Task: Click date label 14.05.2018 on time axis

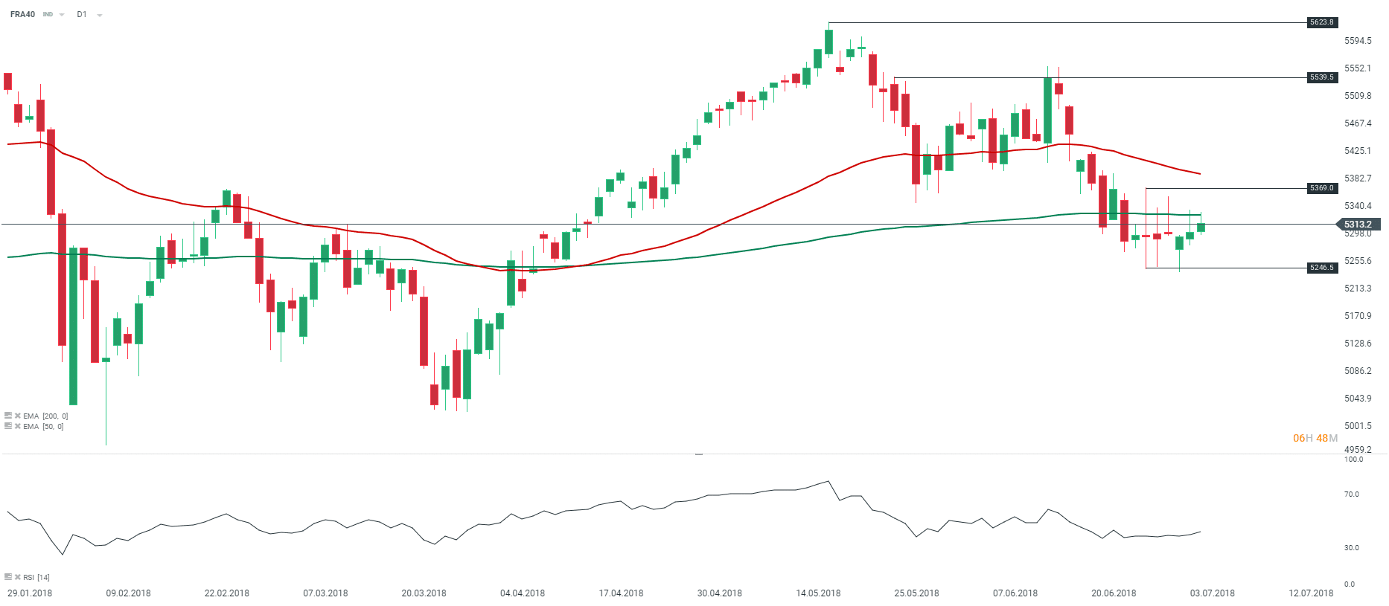Action: click(818, 593)
